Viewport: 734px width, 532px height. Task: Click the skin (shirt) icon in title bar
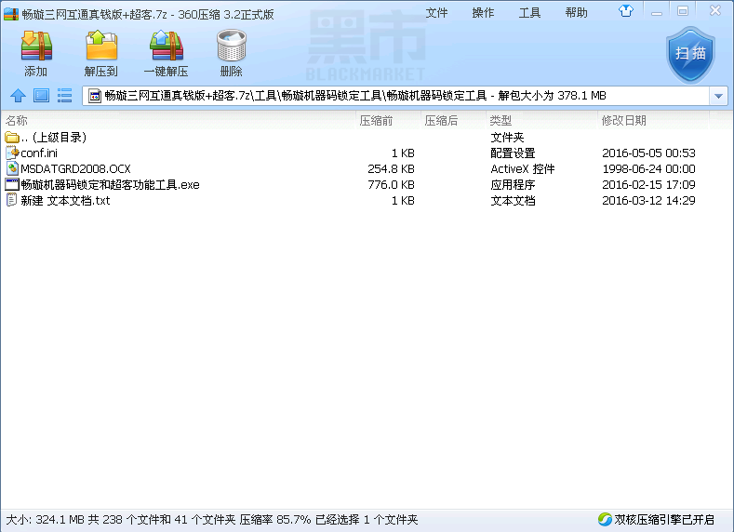pos(626,11)
